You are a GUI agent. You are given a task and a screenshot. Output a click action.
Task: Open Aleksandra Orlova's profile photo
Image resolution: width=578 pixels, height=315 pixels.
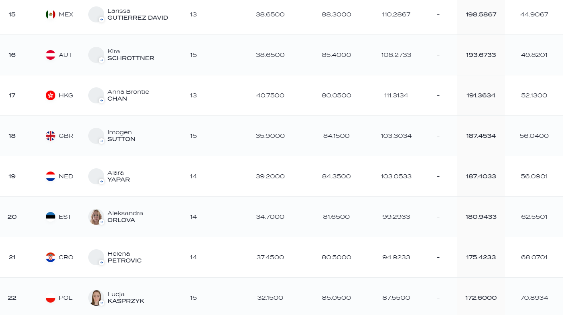click(x=96, y=217)
